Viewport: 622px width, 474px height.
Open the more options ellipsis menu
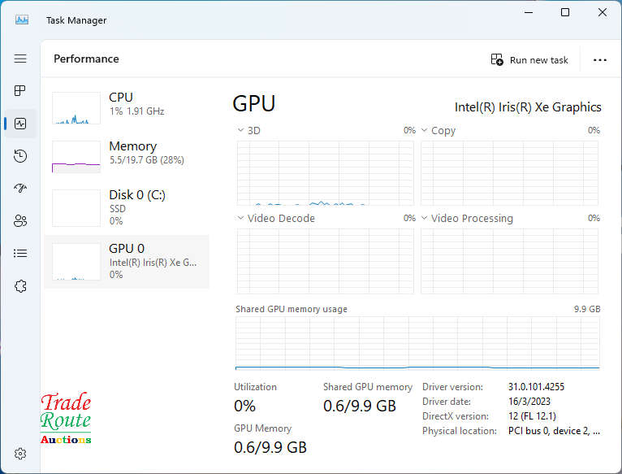pos(600,59)
